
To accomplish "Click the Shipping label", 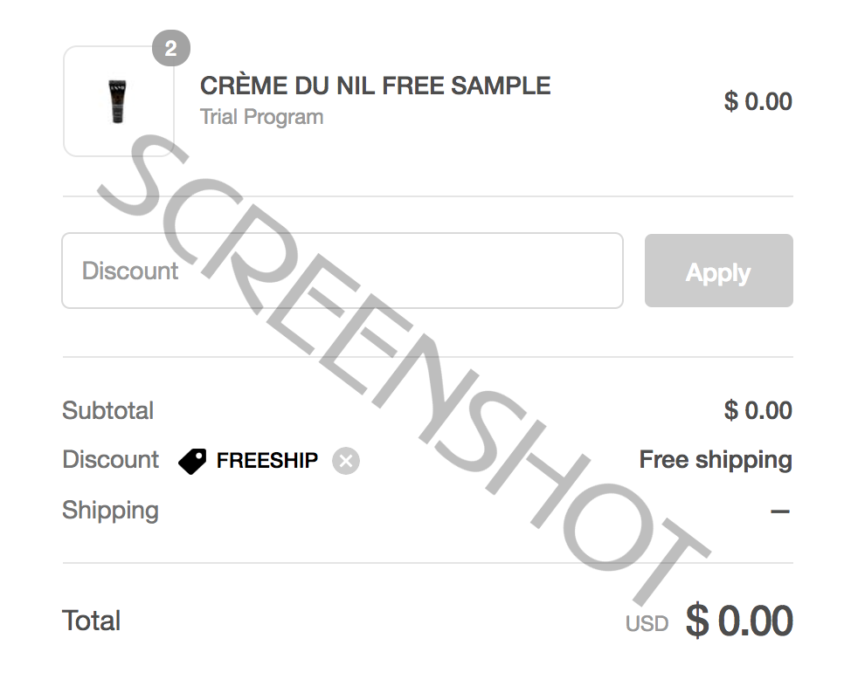I will 111,511.
